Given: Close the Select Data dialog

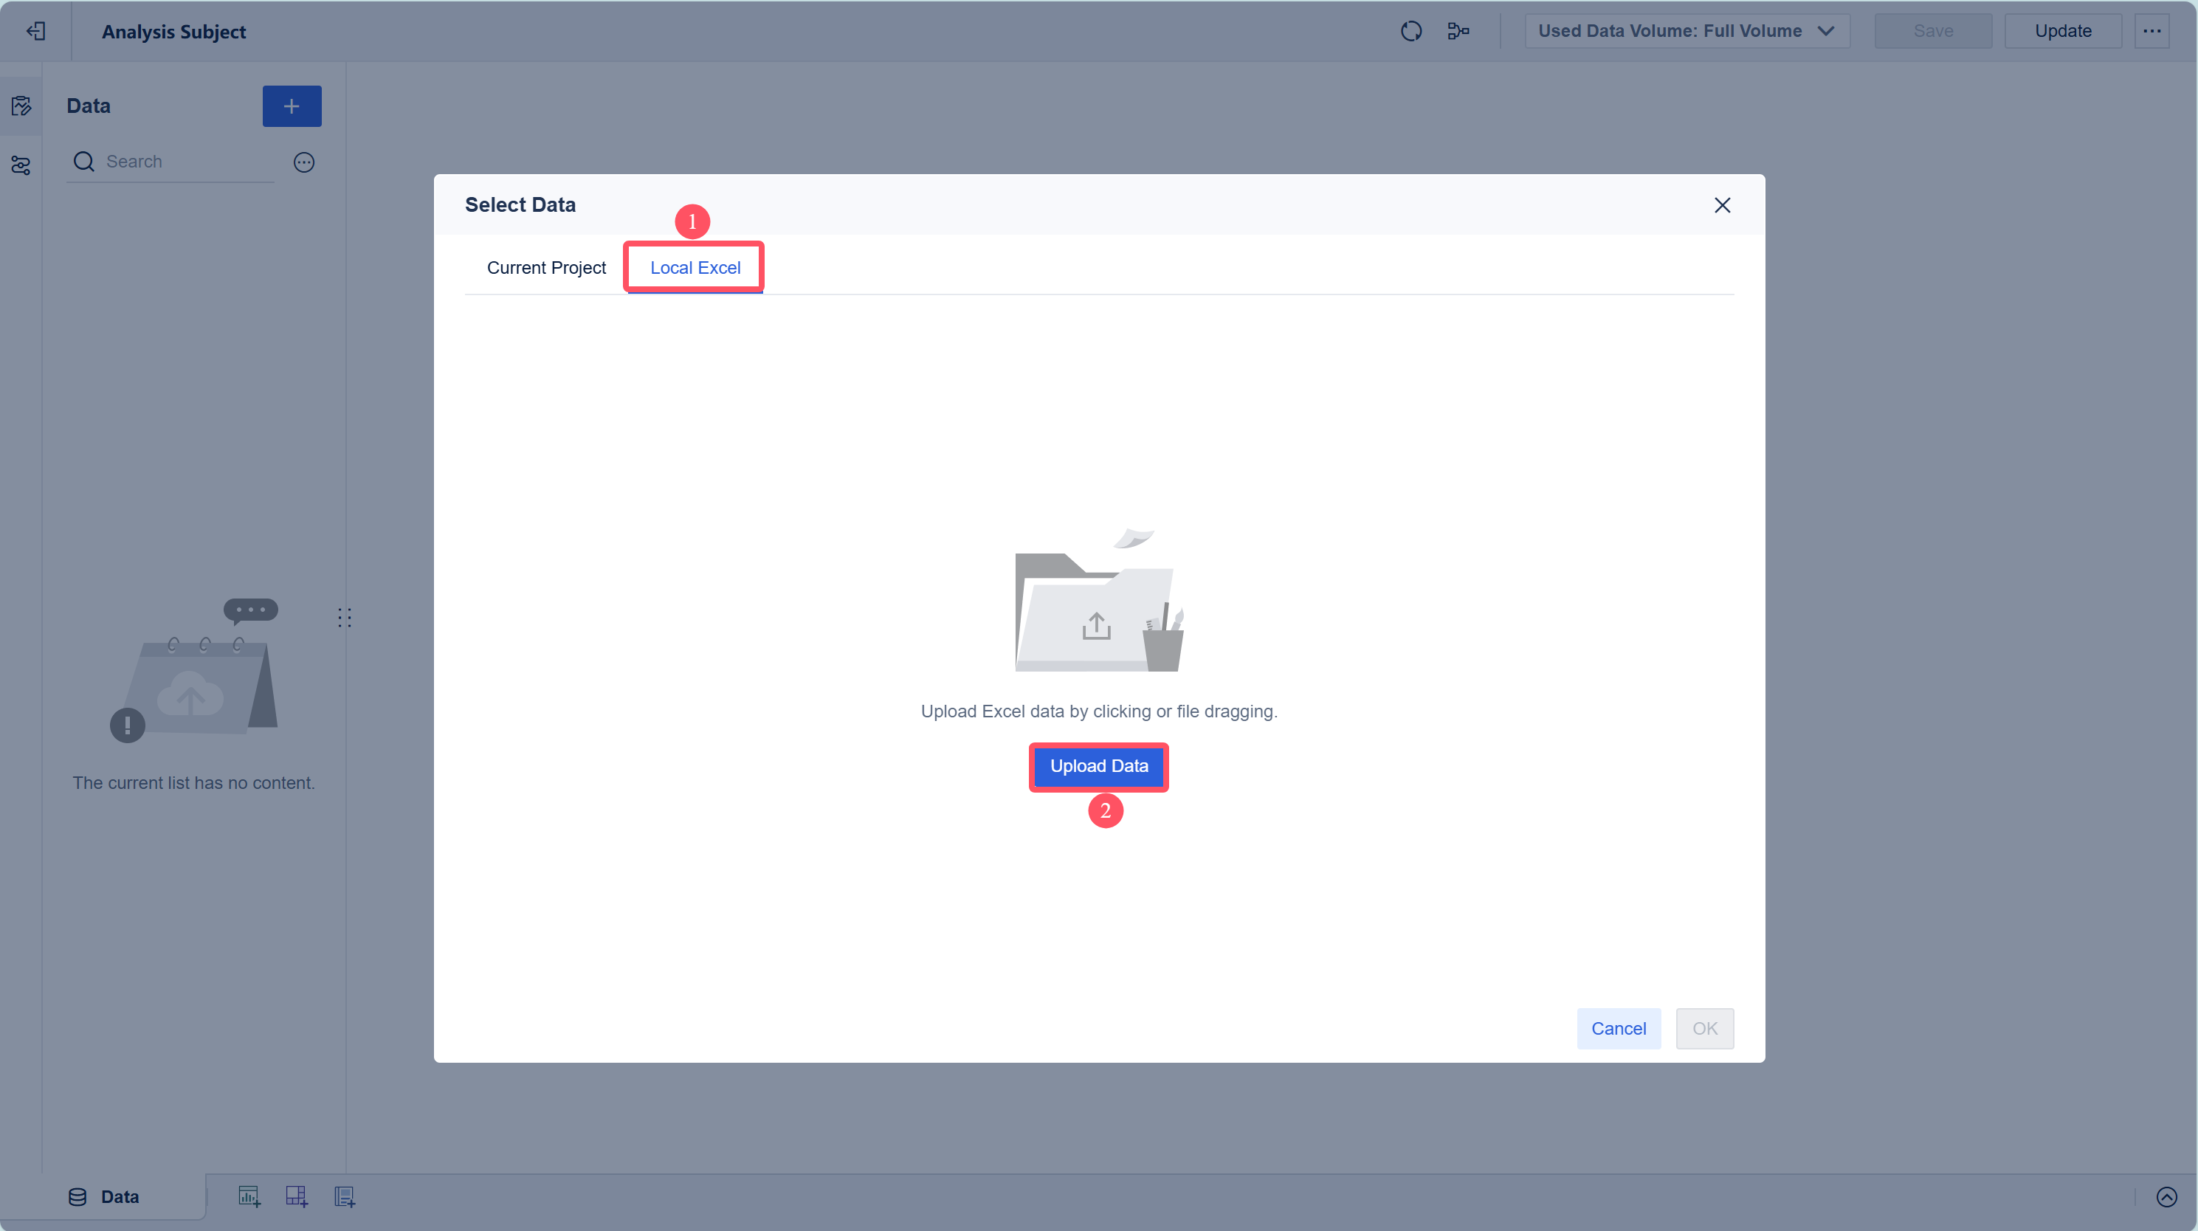Looking at the screenshot, I should tap(1722, 206).
